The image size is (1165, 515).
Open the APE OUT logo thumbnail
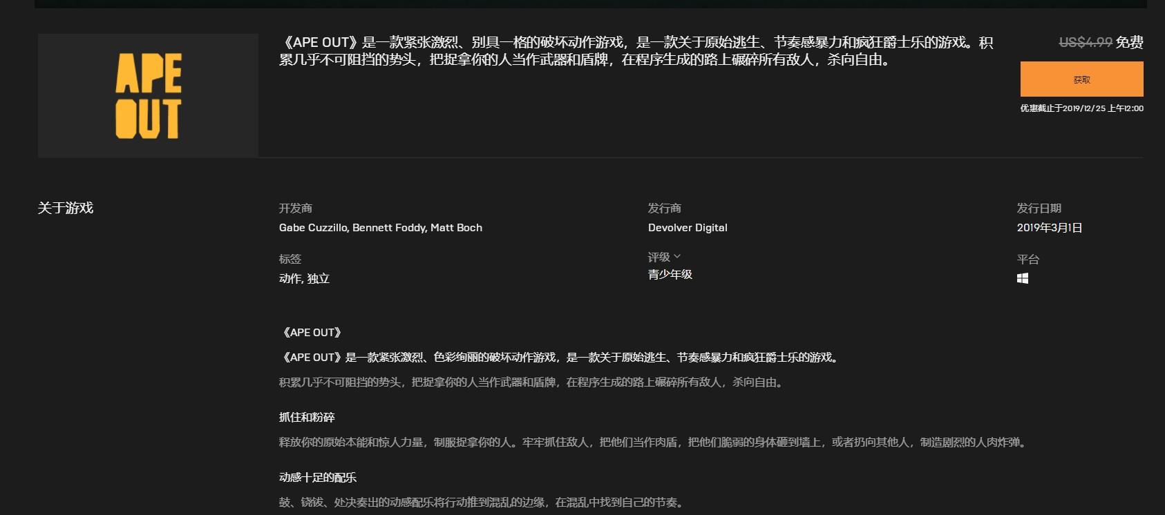(148, 95)
